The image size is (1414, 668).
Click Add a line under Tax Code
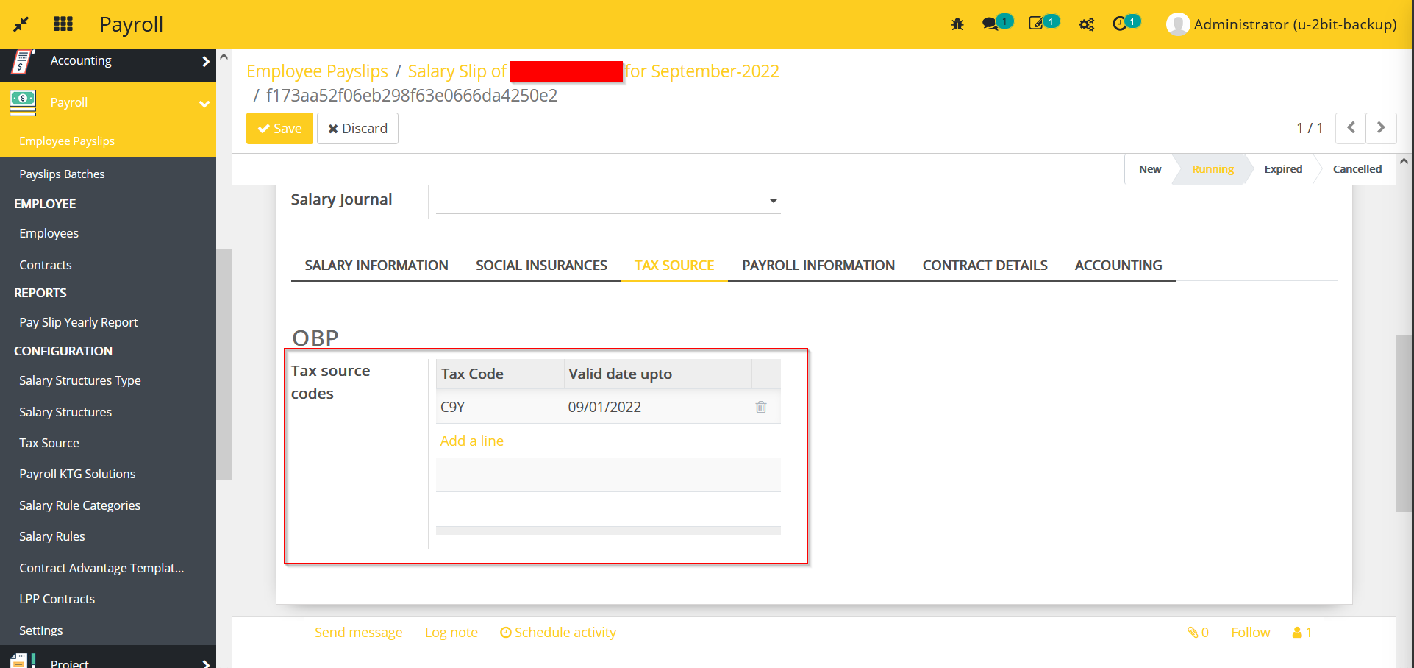point(471,440)
